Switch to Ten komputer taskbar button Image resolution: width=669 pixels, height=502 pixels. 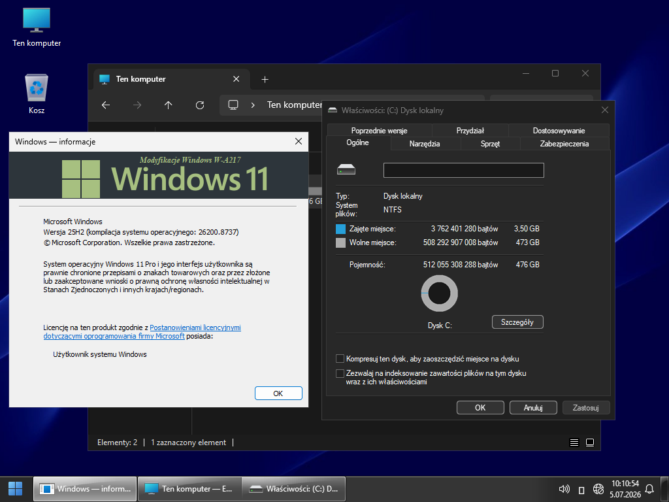(189, 489)
